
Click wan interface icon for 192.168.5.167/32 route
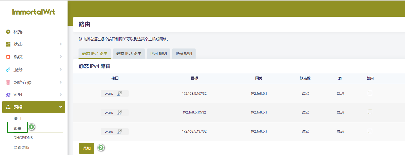[120, 94]
